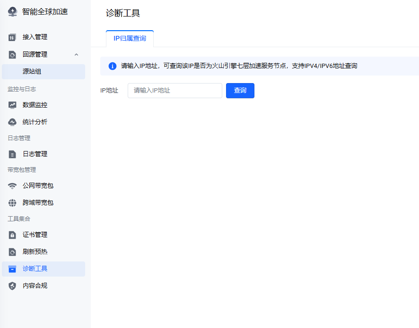419x328 pixels.
Task: Focus the 请输入IP地址 input field
Action: tap(175, 91)
